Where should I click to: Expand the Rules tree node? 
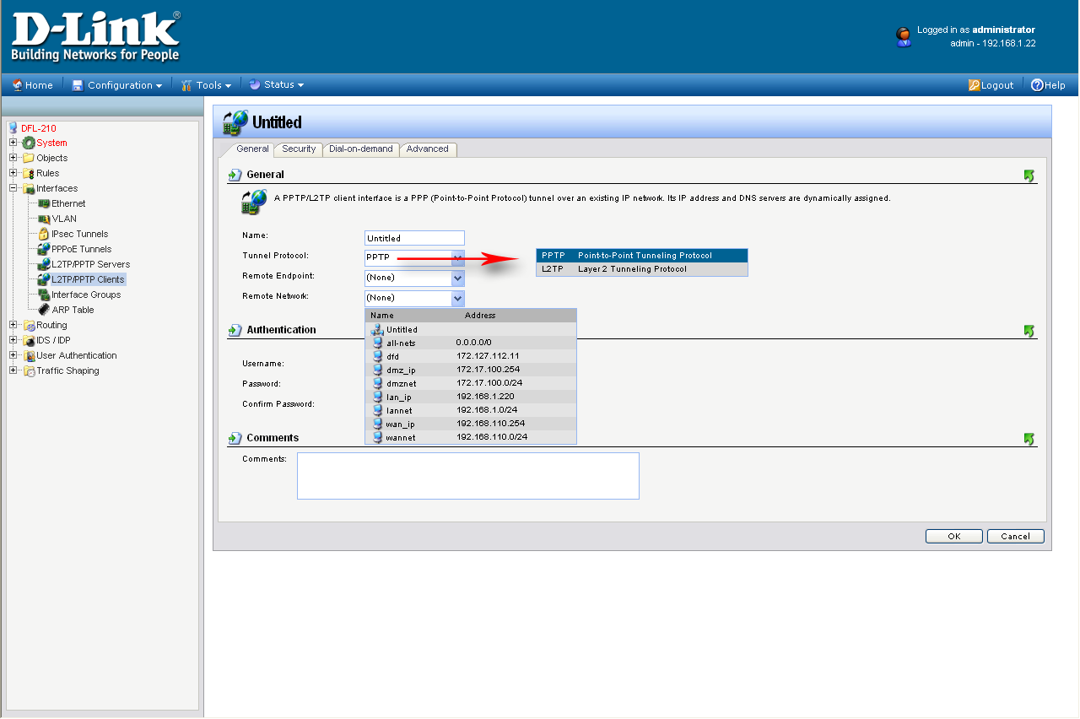(x=13, y=173)
